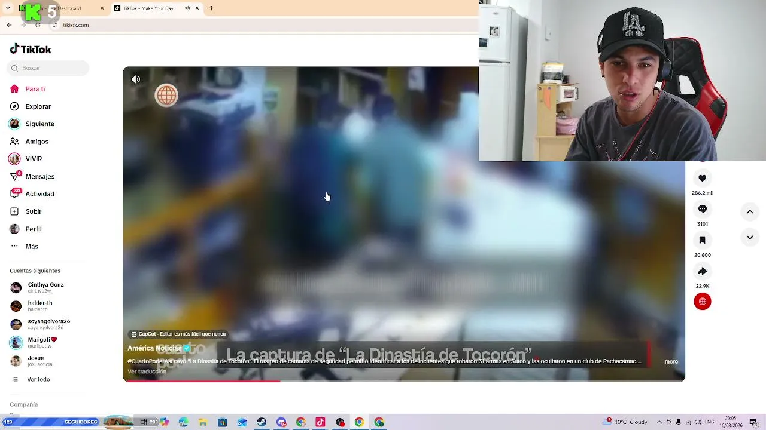Switch the ENG input language
Viewport: 766px width, 430px height.
[x=709, y=422]
